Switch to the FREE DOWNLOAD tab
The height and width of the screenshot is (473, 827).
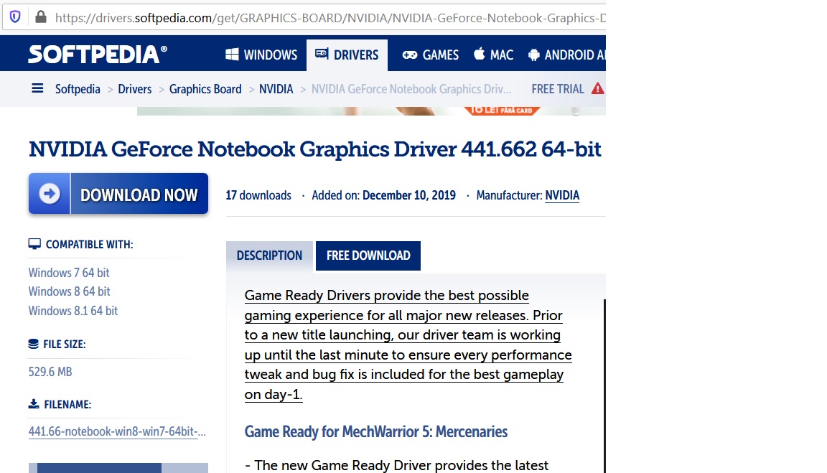pyautogui.click(x=368, y=256)
